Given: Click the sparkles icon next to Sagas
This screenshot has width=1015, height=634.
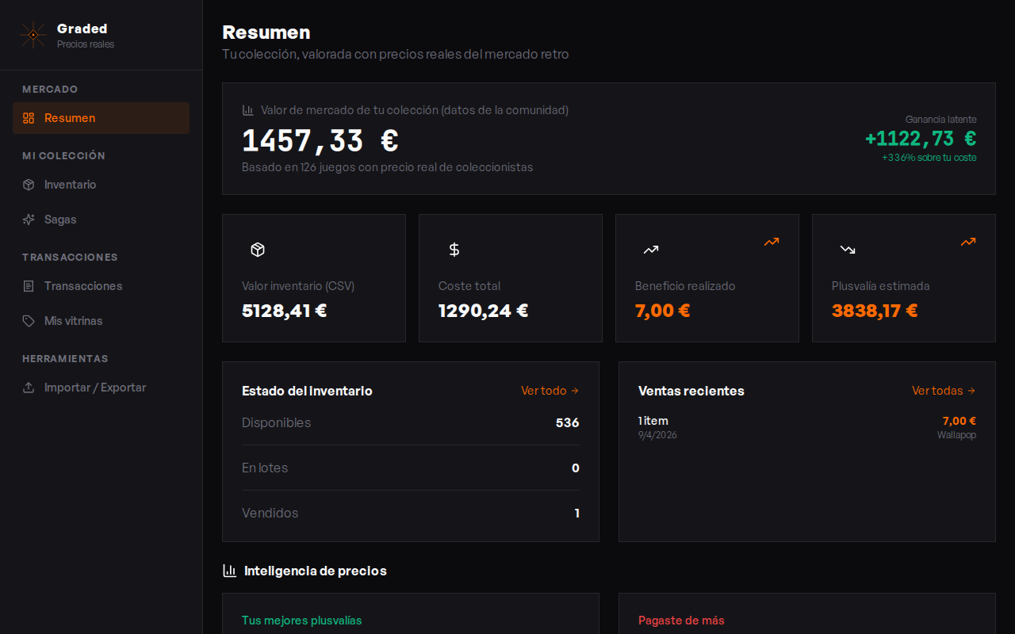Looking at the screenshot, I should (27, 219).
